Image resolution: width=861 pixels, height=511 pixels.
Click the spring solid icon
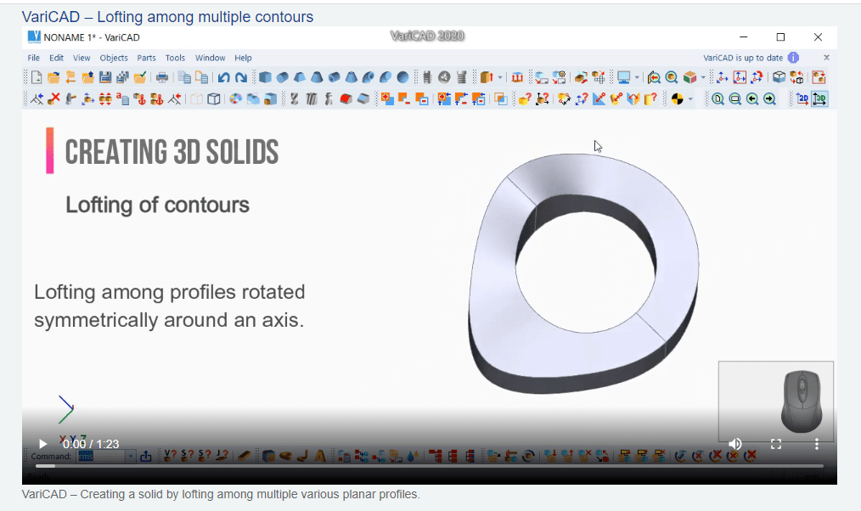point(462,77)
